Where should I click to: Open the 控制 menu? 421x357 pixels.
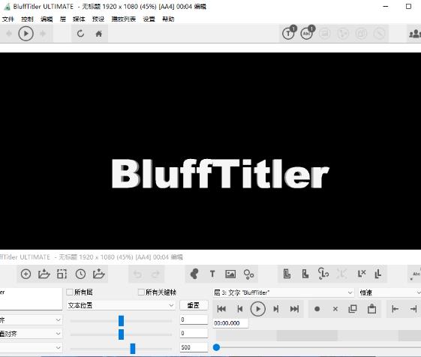click(27, 19)
